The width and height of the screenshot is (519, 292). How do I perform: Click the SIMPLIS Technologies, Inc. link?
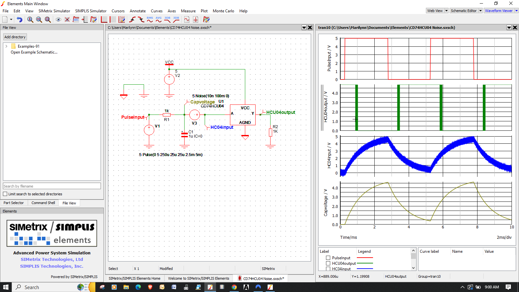pyautogui.click(x=52, y=266)
